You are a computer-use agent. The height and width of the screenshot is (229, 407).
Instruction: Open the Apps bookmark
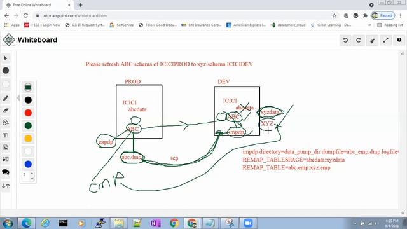pos(12,25)
